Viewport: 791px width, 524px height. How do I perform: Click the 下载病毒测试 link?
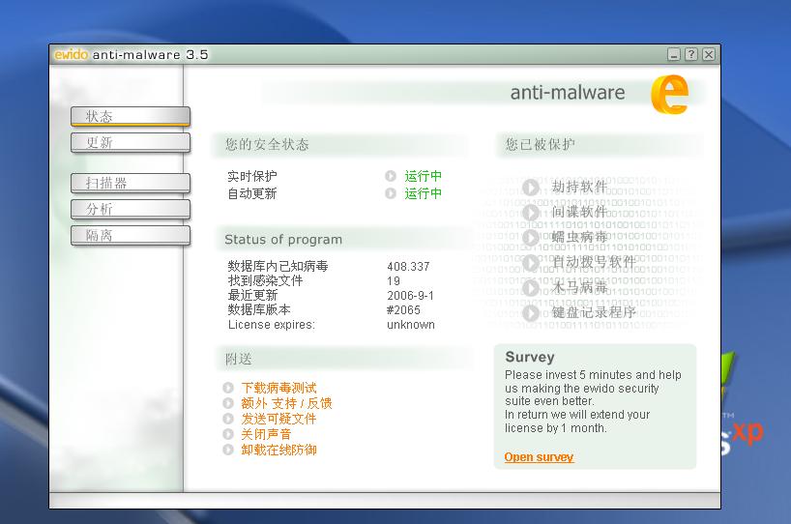(x=278, y=388)
